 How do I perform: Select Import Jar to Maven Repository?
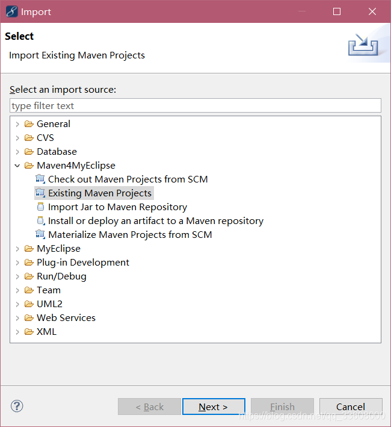click(x=117, y=207)
